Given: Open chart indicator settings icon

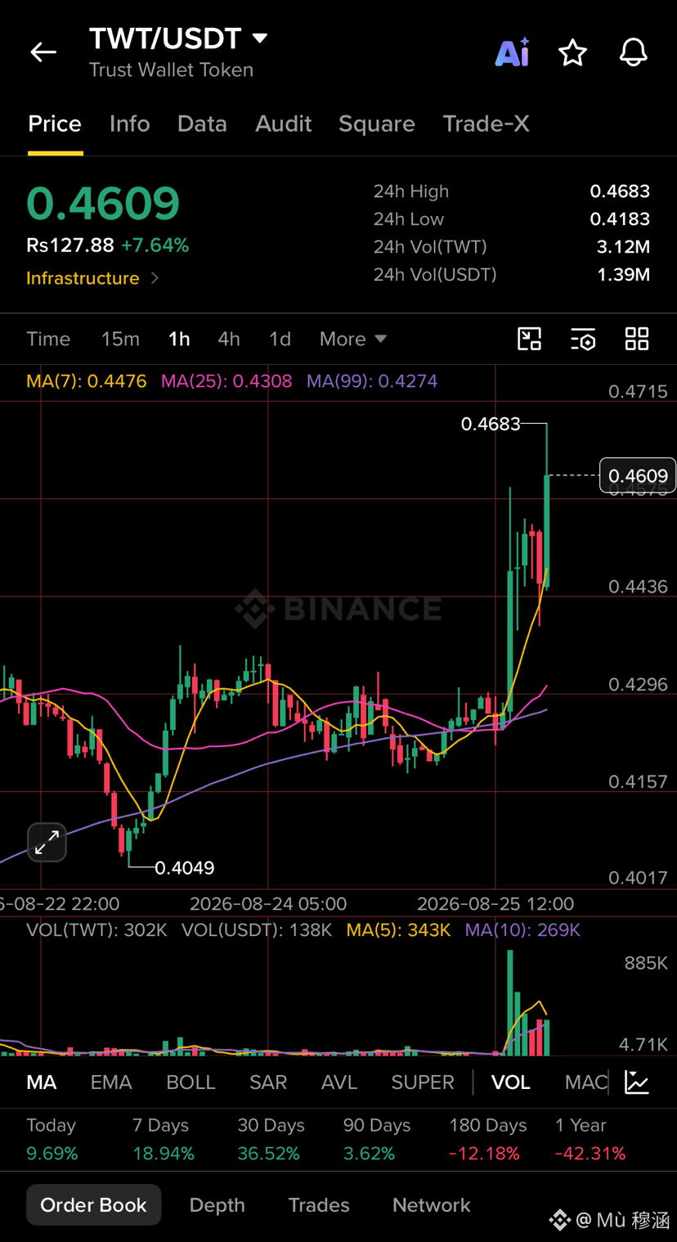Looking at the screenshot, I should [x=583, y=339].
